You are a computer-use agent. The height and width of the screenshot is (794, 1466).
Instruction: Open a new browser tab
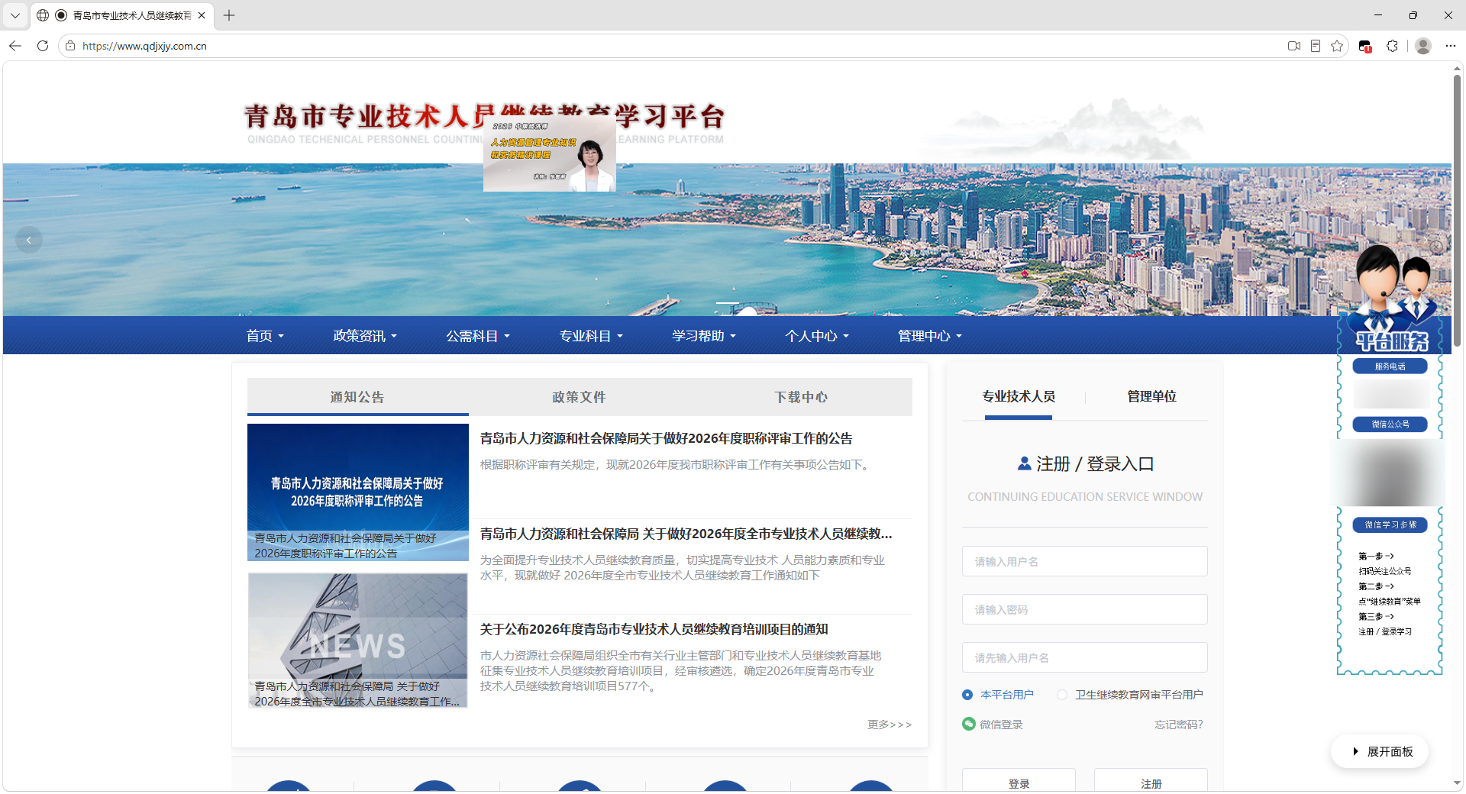tap(229, 15)
